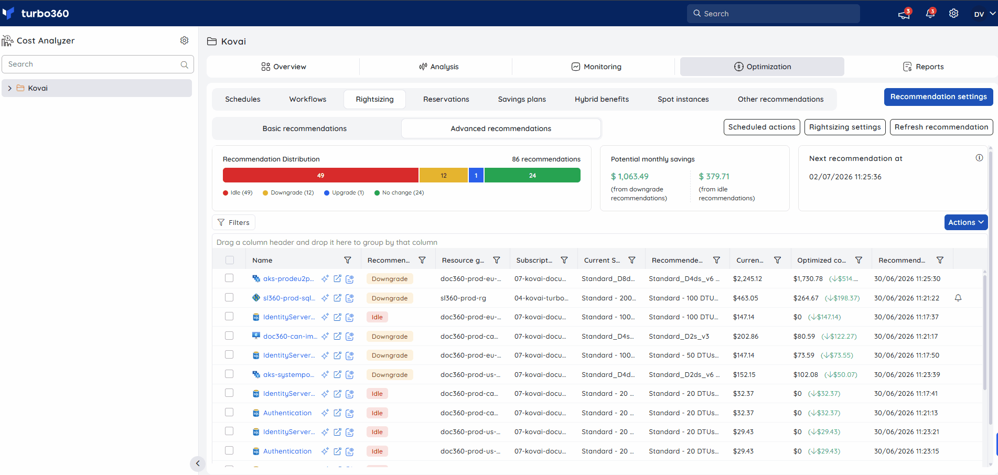Click Recommendation settings button
The height and width of the screenshot is (475, 998).
[x=939, y=97]
